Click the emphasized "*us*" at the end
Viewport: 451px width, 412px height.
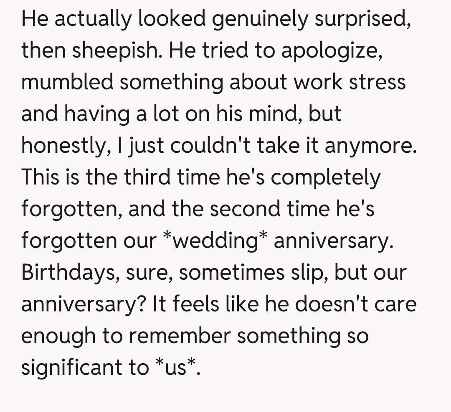point(177,367)
